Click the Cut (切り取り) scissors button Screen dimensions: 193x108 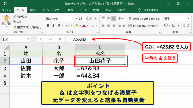coord(20,16)
